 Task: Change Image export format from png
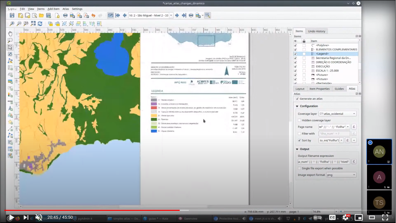pos(341,175)
